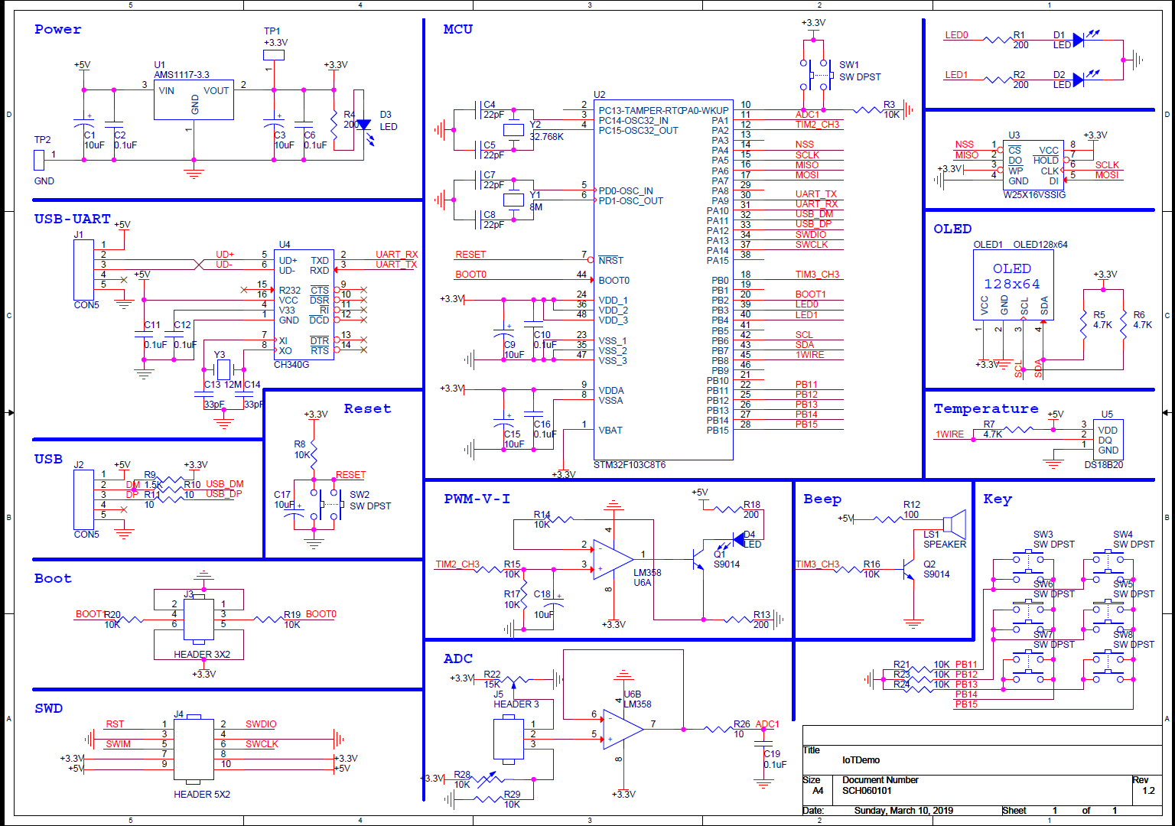Click the date 'Sunday, March 10, 2019'
1175x826 pixels.
(x=903, y=811)
